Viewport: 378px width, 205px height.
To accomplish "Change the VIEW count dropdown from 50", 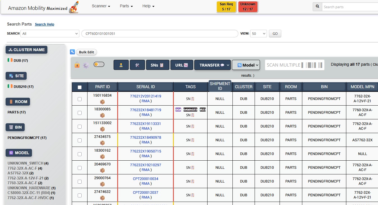I will click(258, 33).
